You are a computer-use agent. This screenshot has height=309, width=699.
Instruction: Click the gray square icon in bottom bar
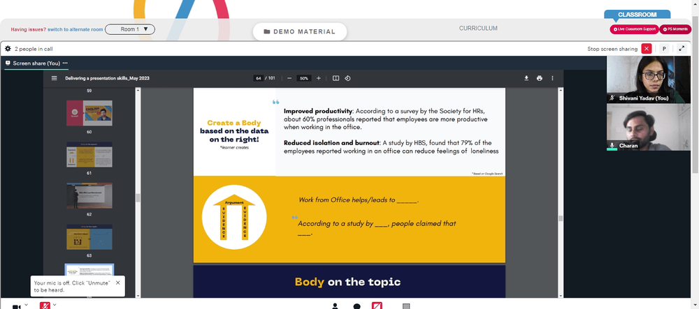click(405, 306)
